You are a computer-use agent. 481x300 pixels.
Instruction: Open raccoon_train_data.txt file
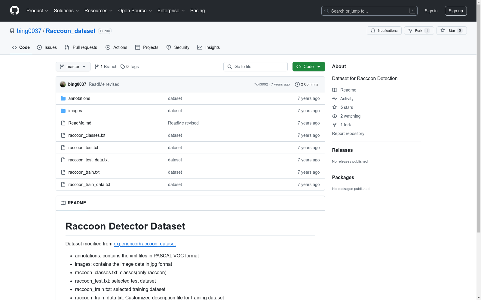tap(89, 184)
